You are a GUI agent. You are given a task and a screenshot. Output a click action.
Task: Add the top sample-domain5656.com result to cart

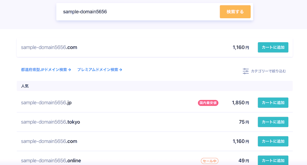click(x=273, y=47)
